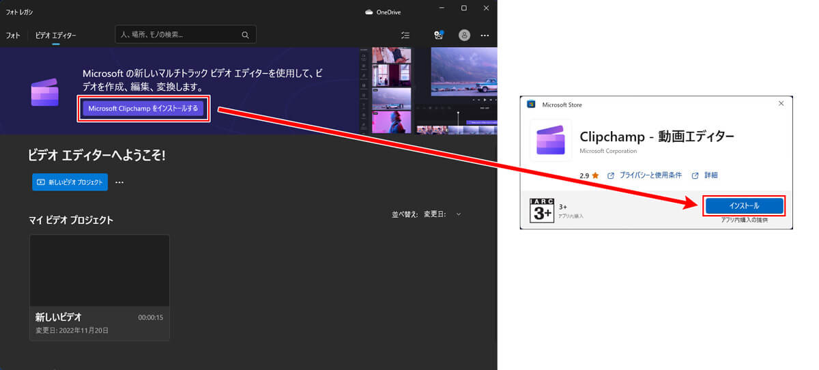Click the search field for people, places, things
Screen dimensions: 819x370
tap(186, 34)
